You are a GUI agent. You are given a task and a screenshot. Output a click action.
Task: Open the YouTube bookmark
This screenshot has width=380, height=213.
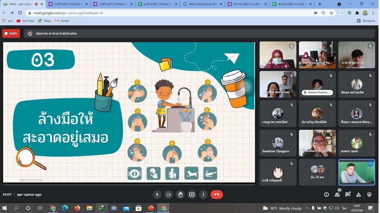[25, 21]
